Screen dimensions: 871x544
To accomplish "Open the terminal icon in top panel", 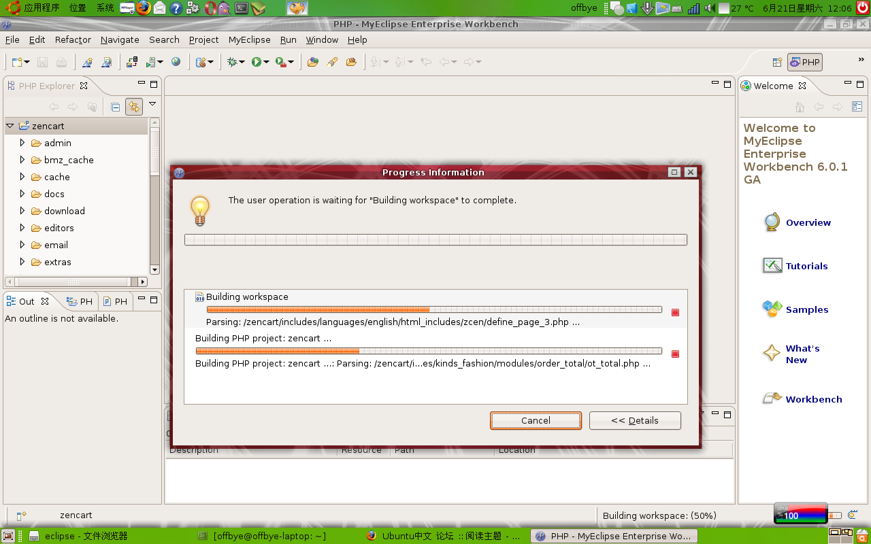I will (x=242, y=8).
